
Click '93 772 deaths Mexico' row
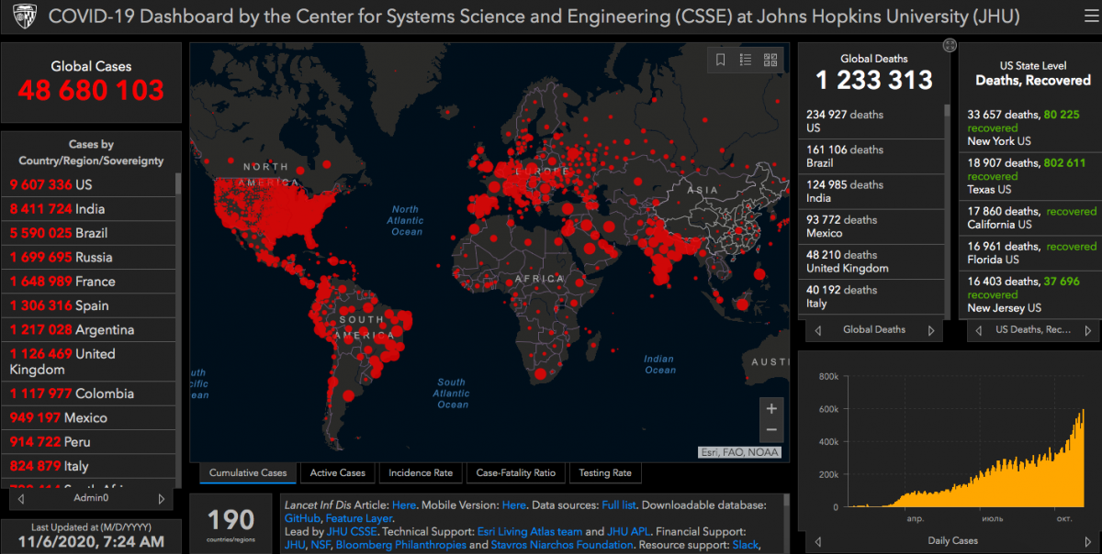point(871,227)
